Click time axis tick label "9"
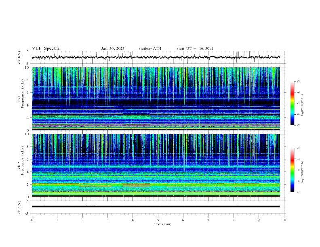 coord(259,220)
